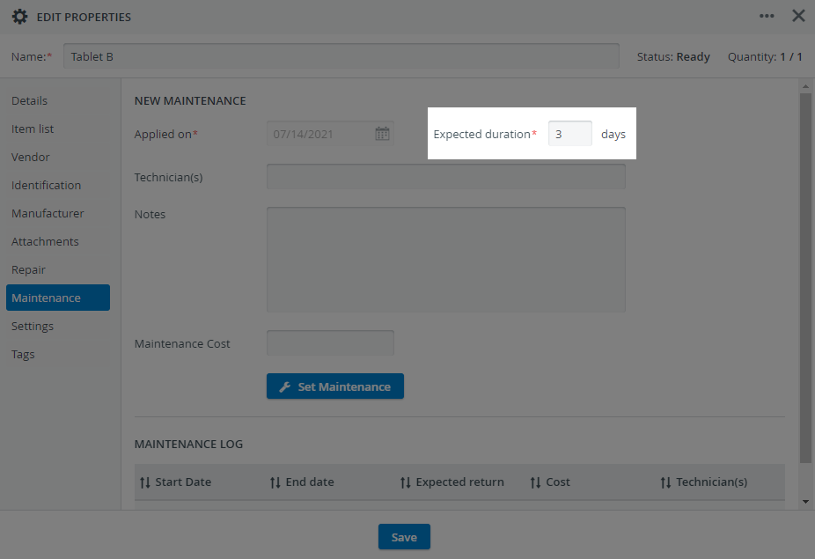
Task: Close the Edit Properties dialog
Action: 798,16
